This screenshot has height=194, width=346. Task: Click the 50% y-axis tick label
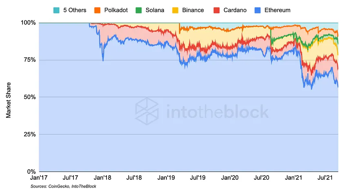[30, 97]
